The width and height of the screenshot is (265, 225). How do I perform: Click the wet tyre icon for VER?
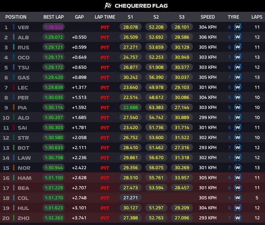tap(238, 27)
